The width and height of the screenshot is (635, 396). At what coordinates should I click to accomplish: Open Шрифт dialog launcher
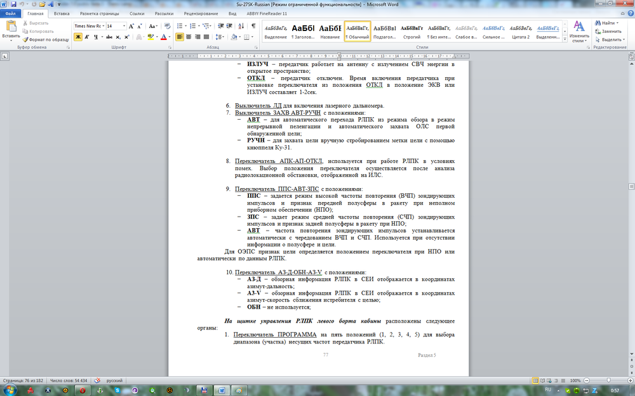(x=170, y=48)
